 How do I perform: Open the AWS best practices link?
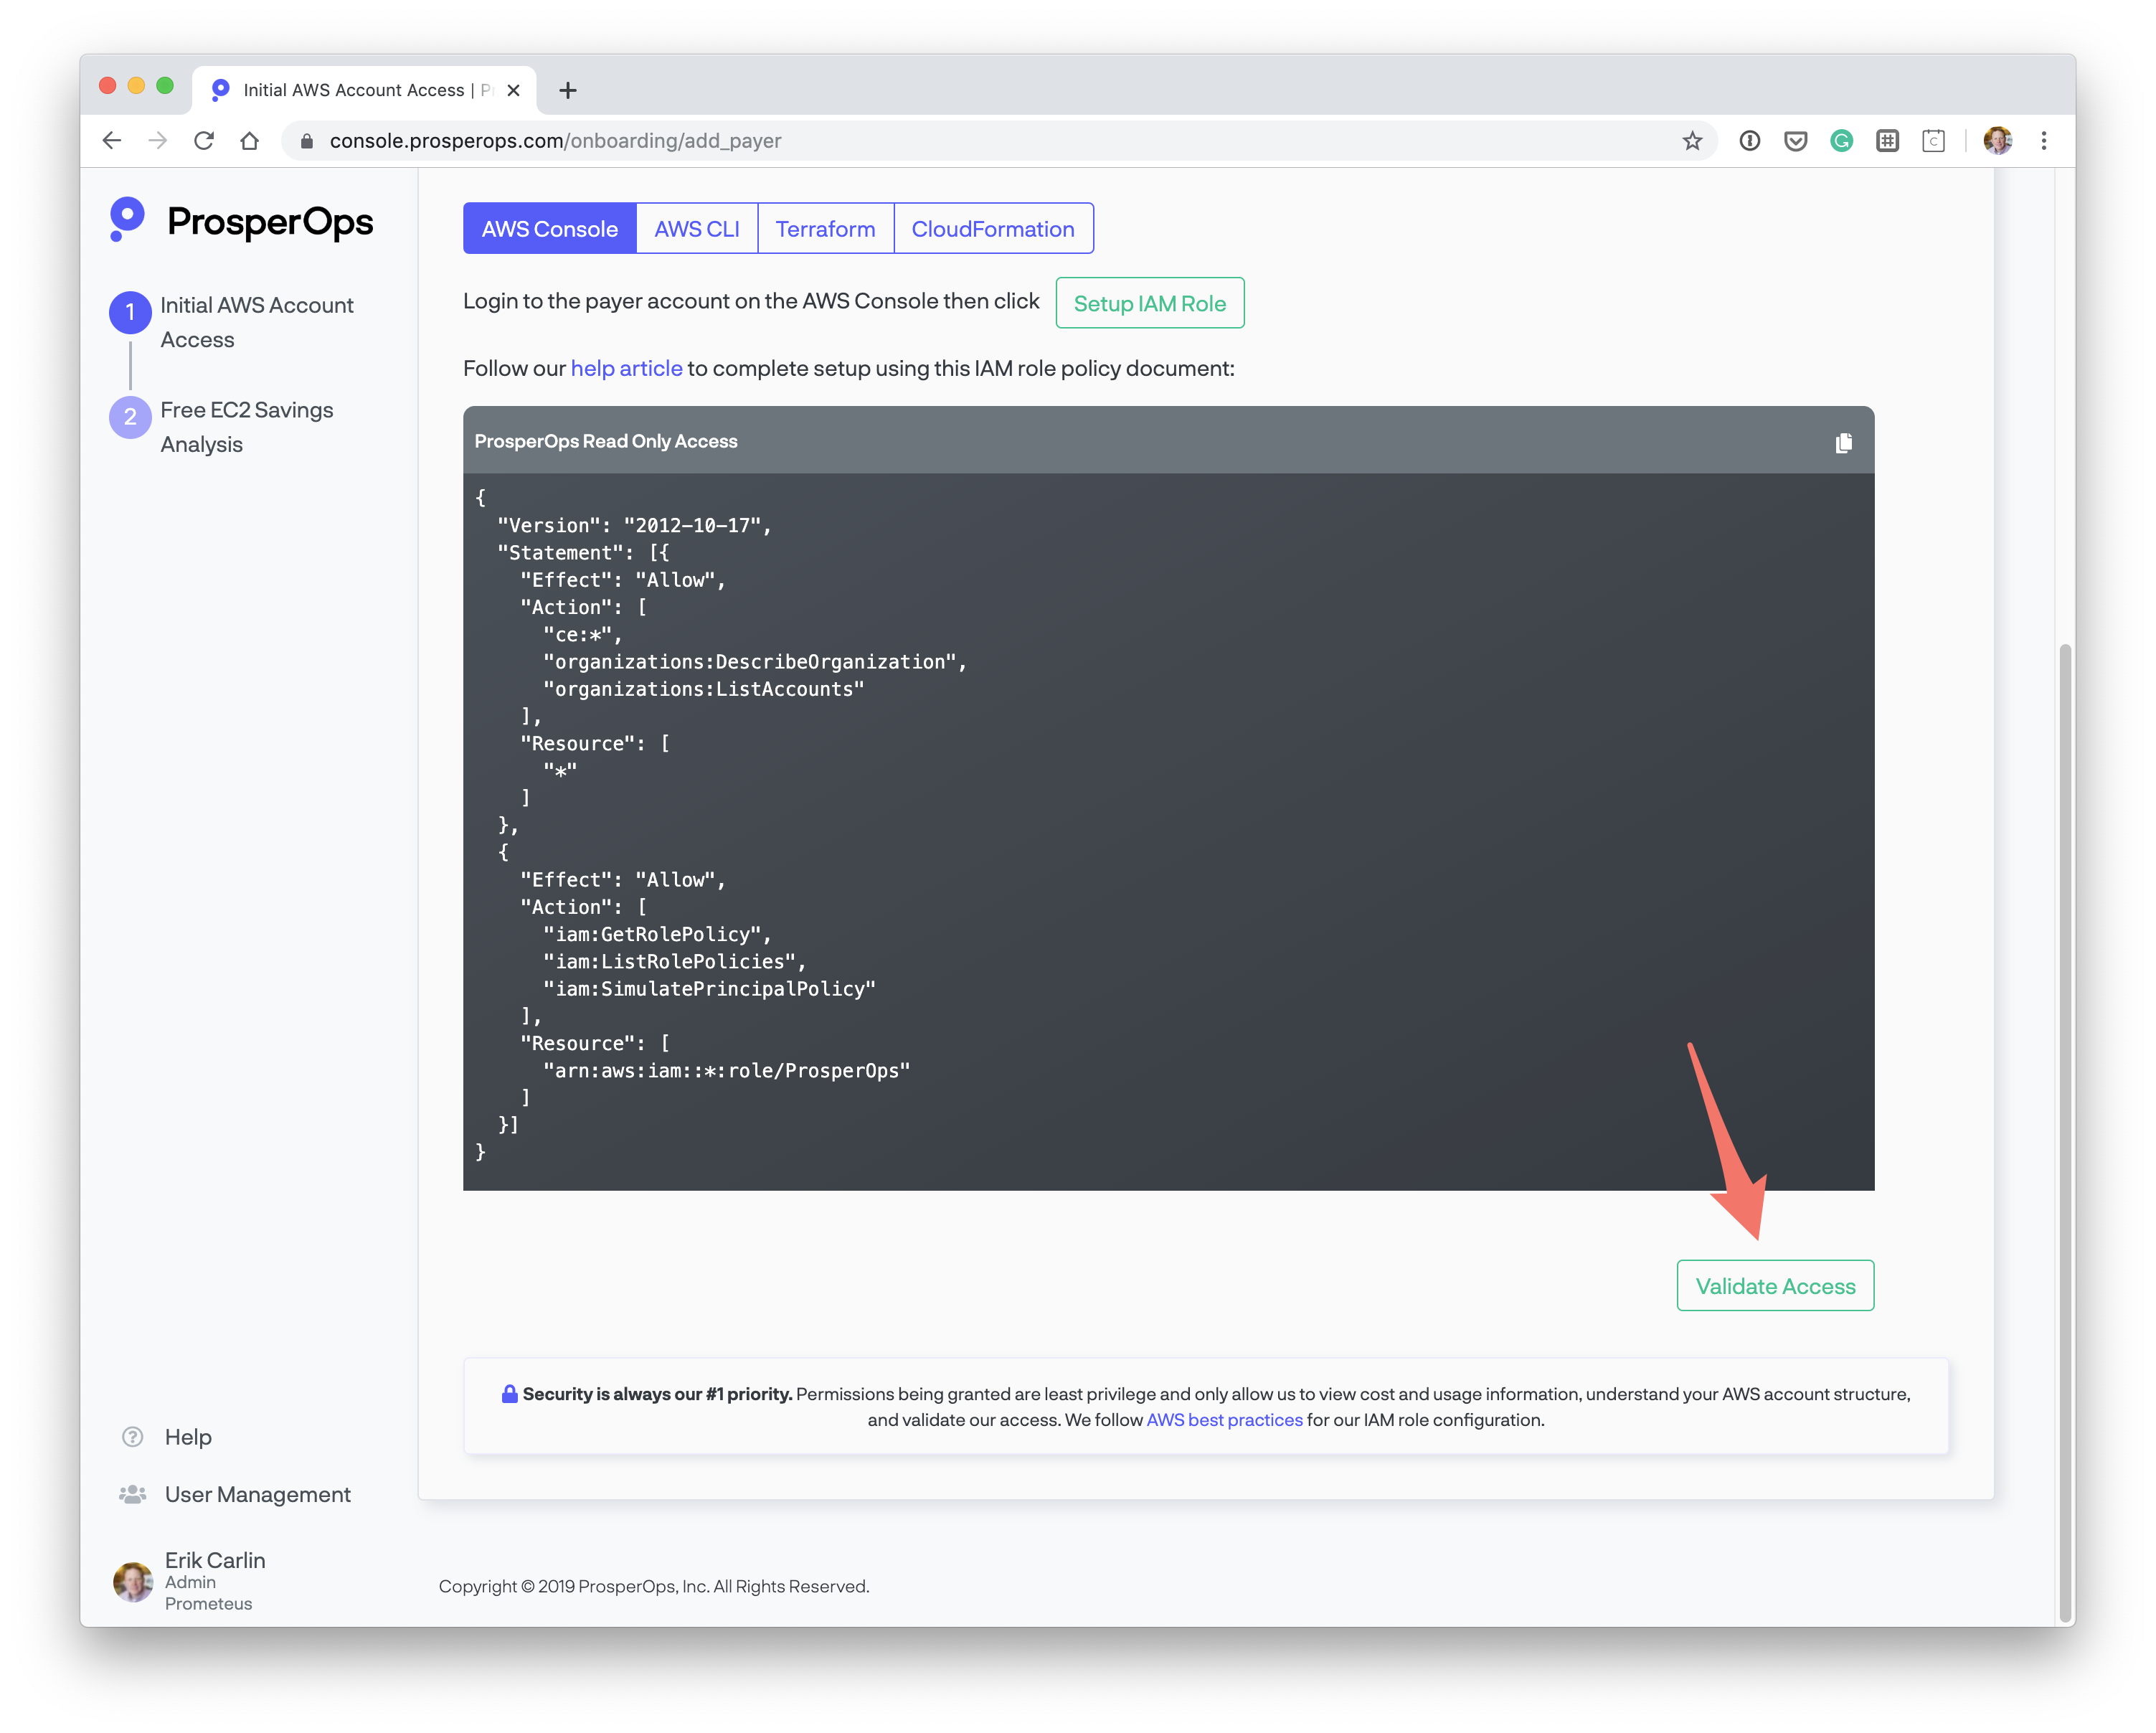pos(1224,1420)
